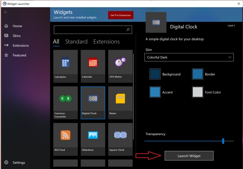Click the 'Widgets' page heading
The width and height of the screenshot is (243, 169).
63,12
